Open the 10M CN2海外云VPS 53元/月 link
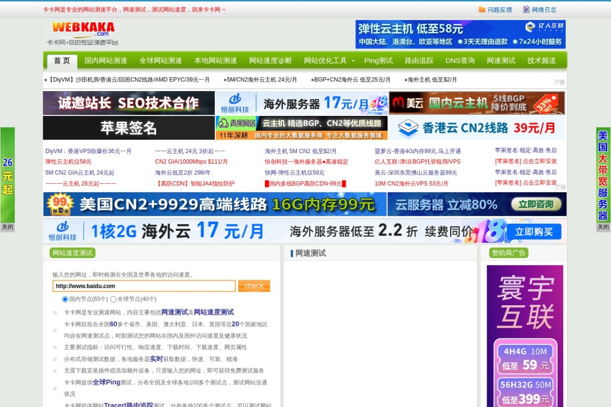This screenshot has height=407, width=611. point(411,184)
